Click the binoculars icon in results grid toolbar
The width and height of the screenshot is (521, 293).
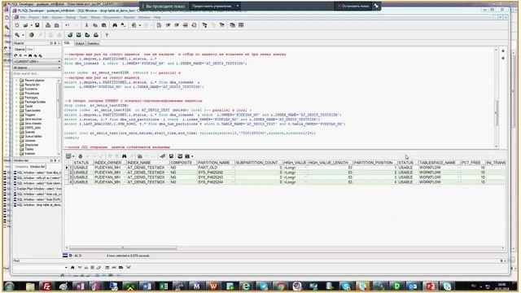tap(125, 156)
